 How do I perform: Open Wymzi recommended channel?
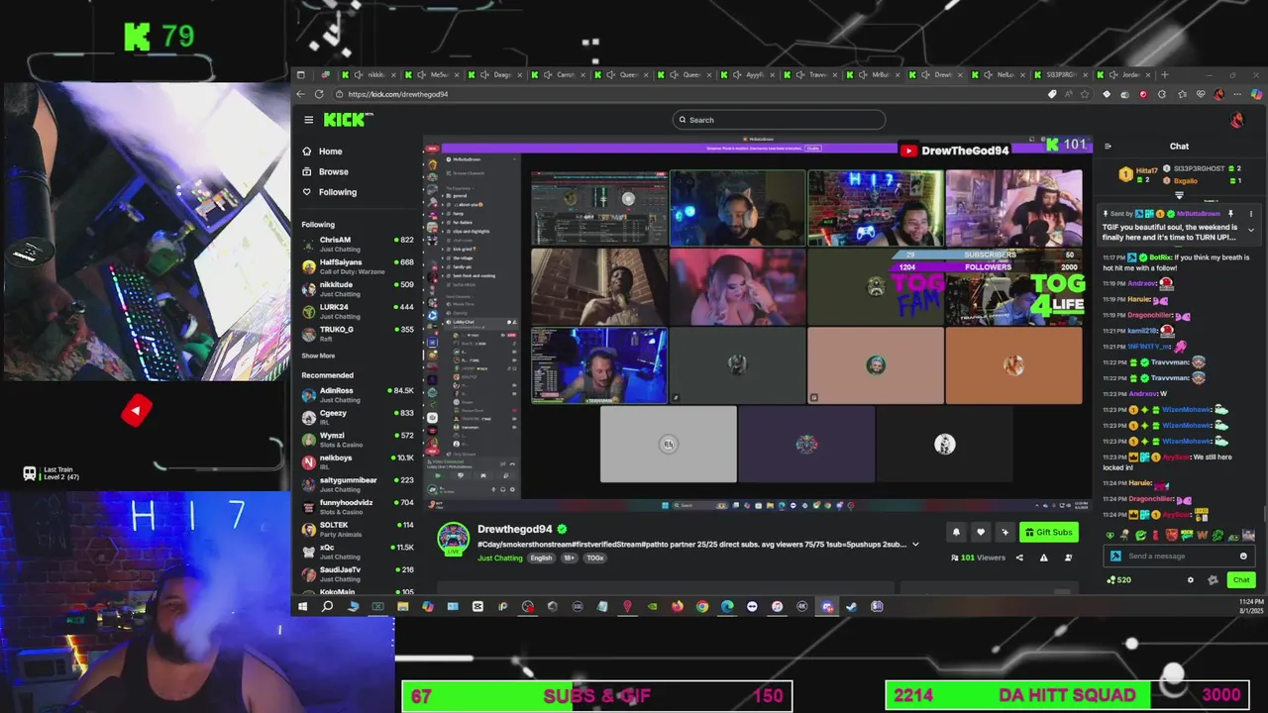(358, 440)
